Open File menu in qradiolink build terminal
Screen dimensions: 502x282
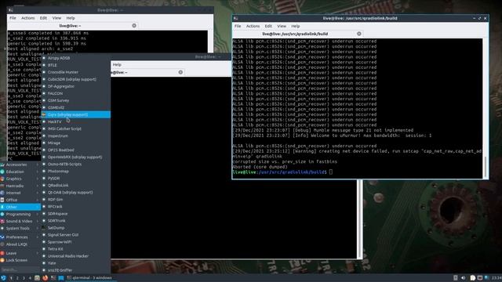click(x=238, y=26)
